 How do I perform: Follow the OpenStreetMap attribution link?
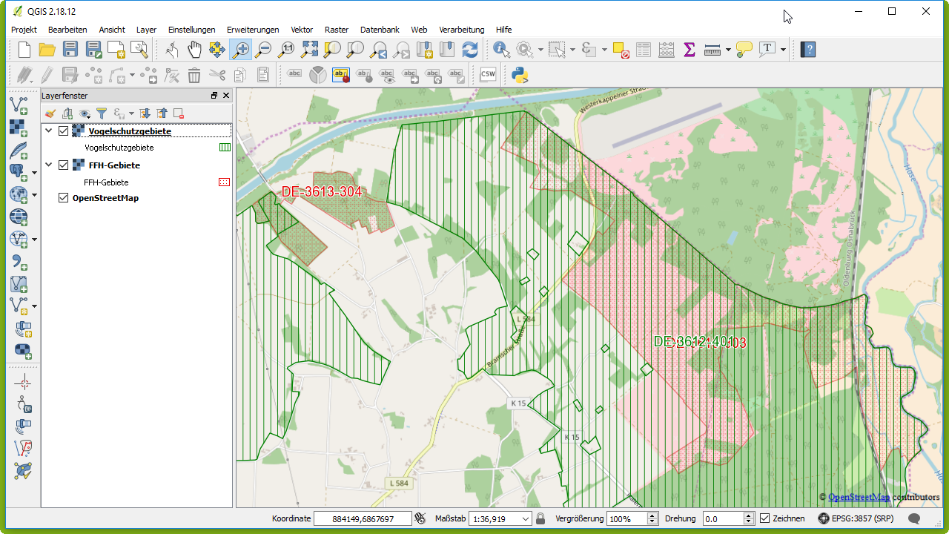pos(859,497)
